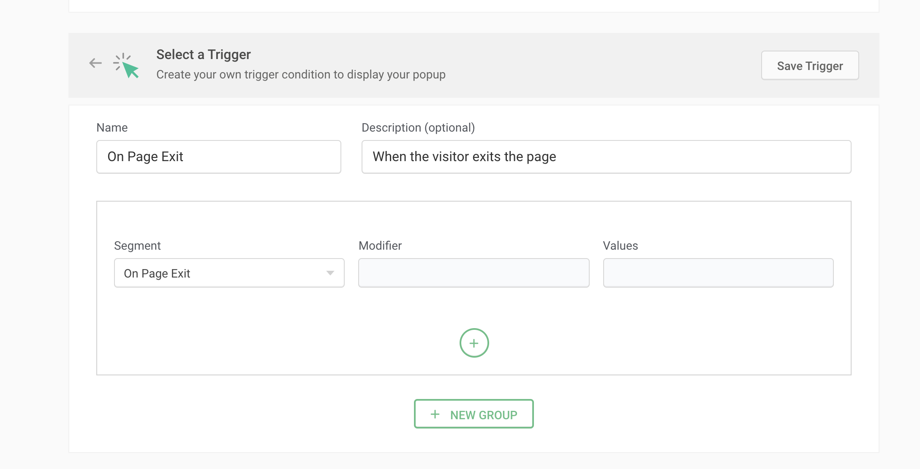Click the back arrow icon
The image size is (920, 469).
(95, 63)
